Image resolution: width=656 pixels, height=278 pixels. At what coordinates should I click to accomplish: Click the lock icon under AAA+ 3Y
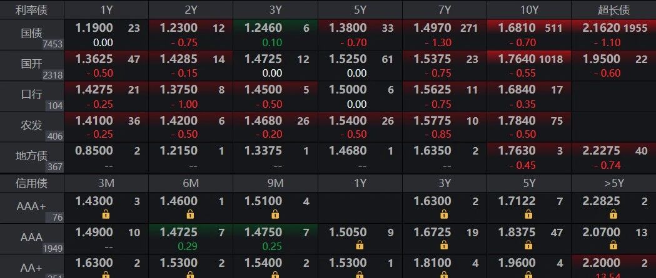click(x=444, y=214)
